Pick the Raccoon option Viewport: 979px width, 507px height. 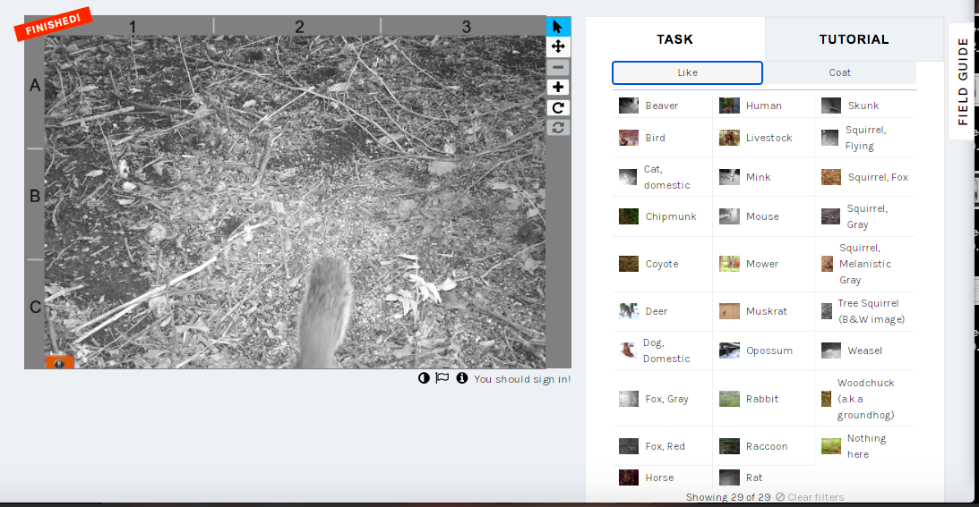[x=763, y=446]
